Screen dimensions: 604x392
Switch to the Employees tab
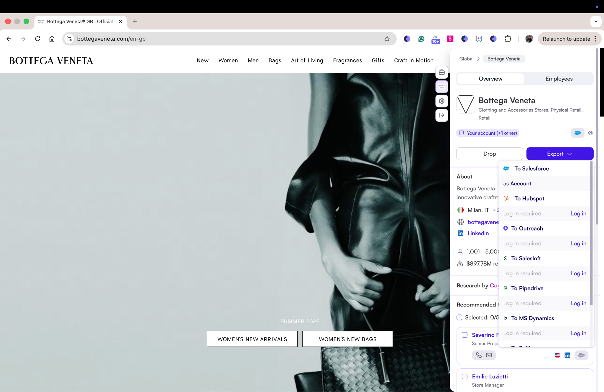click(x=559, y=79)
